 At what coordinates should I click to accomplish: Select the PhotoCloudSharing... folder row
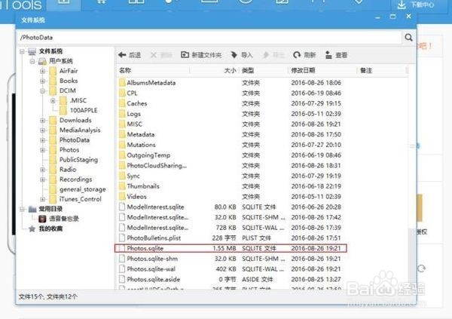231,166
